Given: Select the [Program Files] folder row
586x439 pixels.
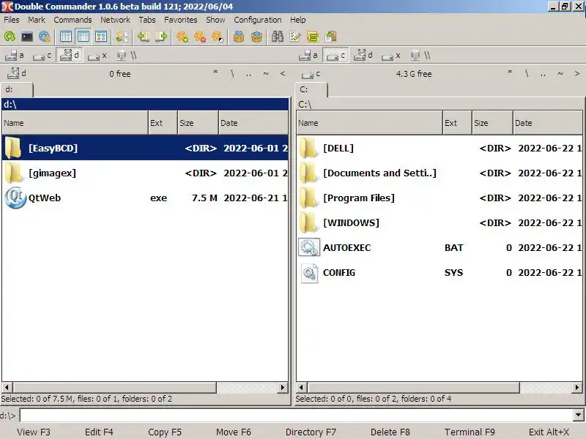Looking at the screenshot, I should [x=439, y=198].
